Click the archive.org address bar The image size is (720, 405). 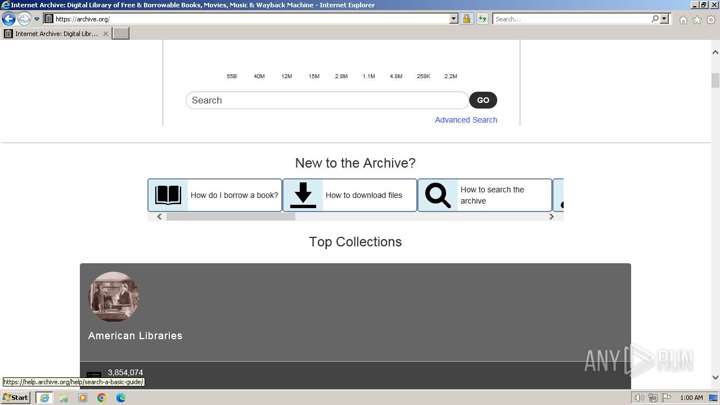[251, 19]
